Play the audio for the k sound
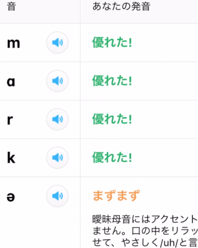Screen dimensions: 198x248 pyautogui.click(x=57, y=158)
